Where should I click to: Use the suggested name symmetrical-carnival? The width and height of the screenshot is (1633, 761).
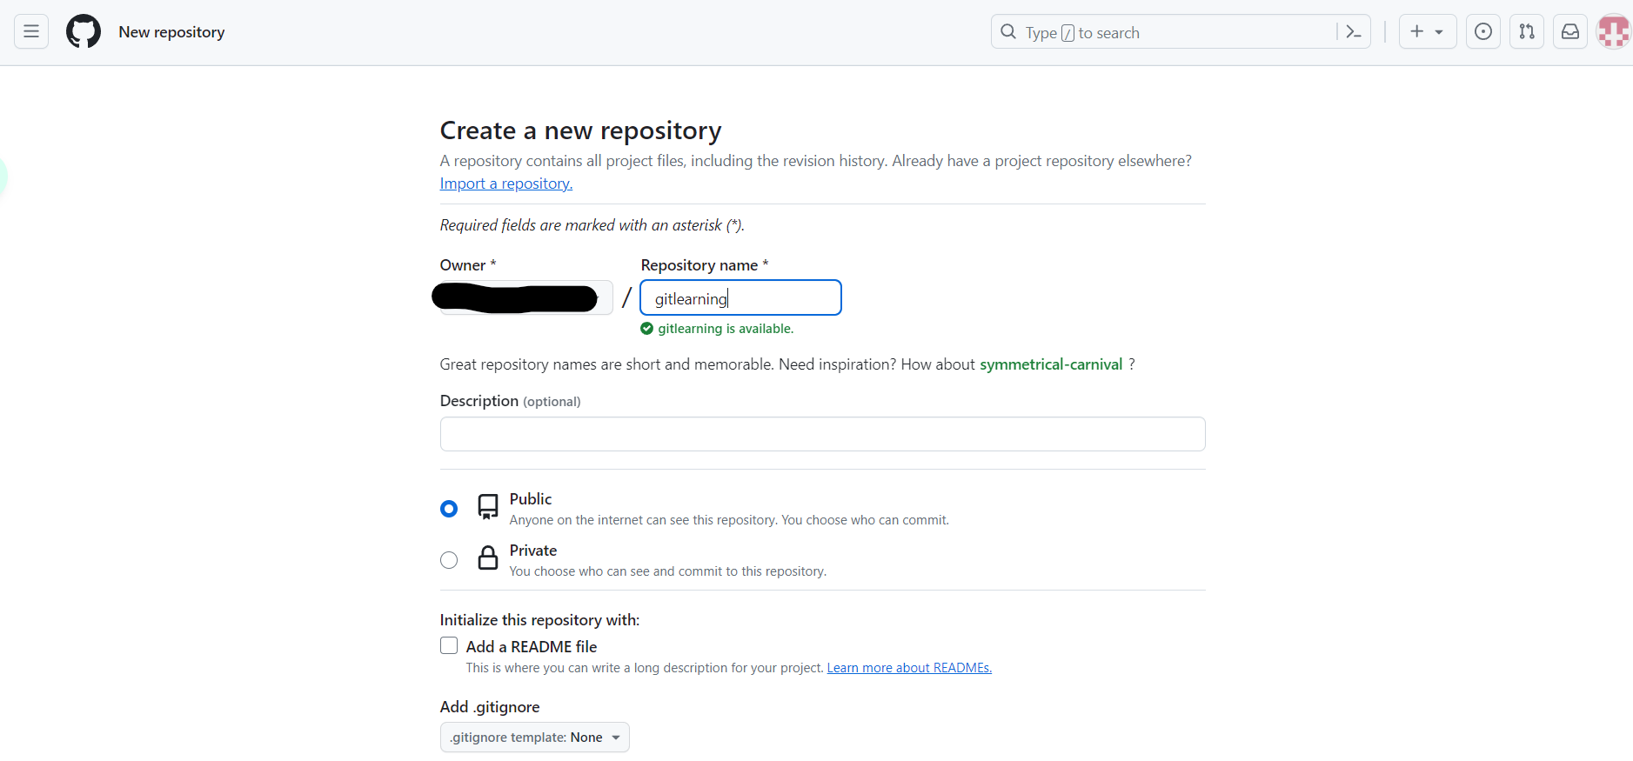click(x=1050, y=364)
